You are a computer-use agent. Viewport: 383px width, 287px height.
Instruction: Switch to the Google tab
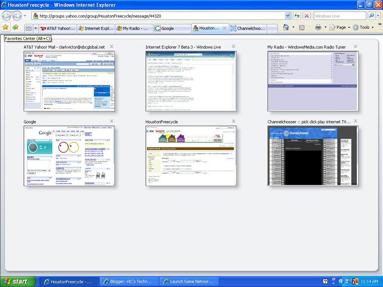pyautogui.click(x=172, y=28)
